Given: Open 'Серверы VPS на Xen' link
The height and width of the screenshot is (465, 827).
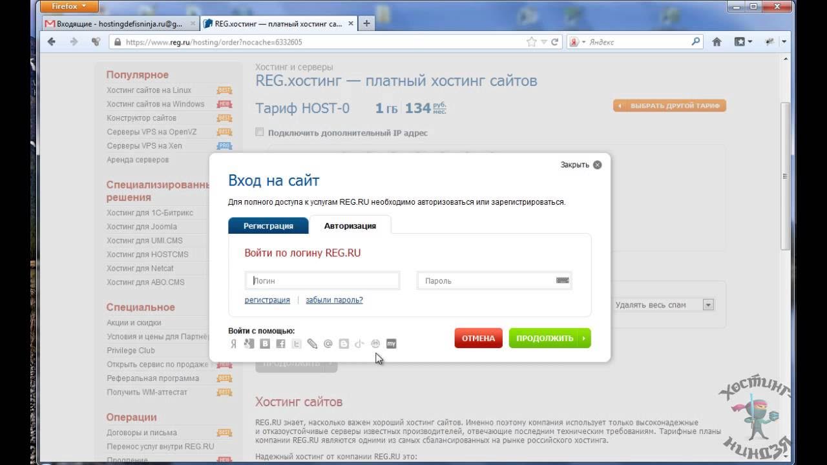Looking at the screenshot, I should 144,146.
